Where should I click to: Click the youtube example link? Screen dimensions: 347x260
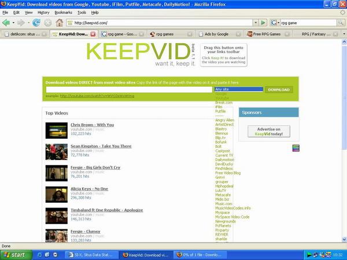97,96
